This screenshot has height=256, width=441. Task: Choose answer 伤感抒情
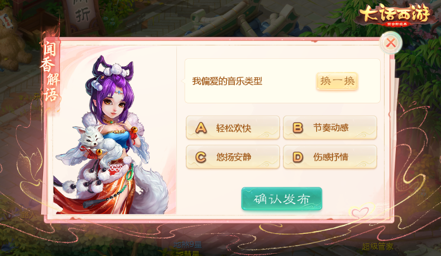(x=330, y=157)
